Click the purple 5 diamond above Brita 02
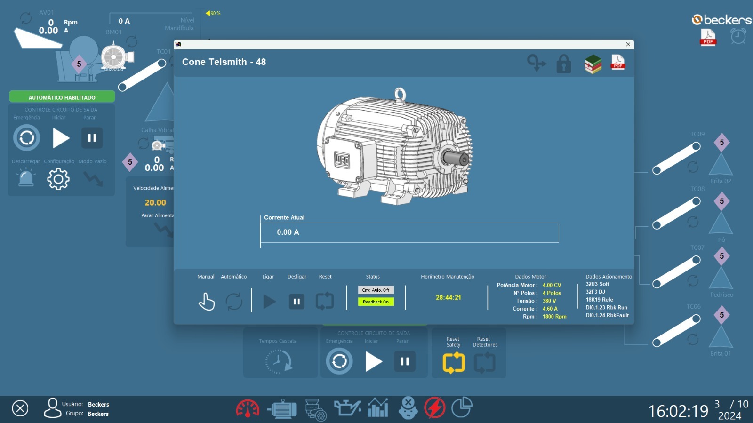This screenshot has height=423, width=753. [x=721, y=143]
